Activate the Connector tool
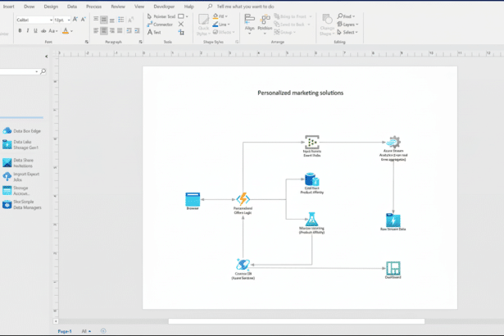This screenshot has height=336, width=504. [x=160, y=25]
